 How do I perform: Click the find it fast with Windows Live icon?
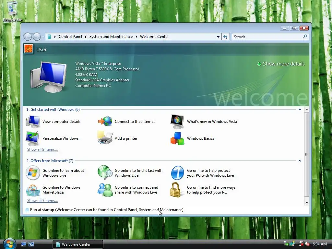pyautogui.click(x=105, y=172)
